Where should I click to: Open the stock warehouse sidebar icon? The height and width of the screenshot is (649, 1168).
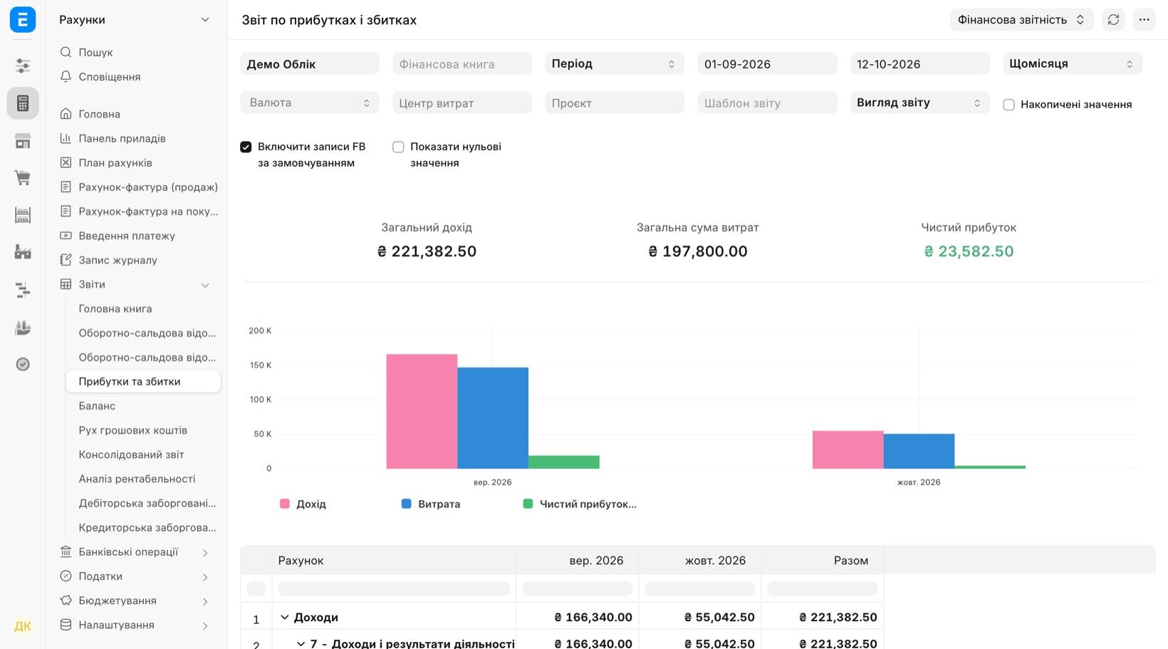(x=23, y=214)
